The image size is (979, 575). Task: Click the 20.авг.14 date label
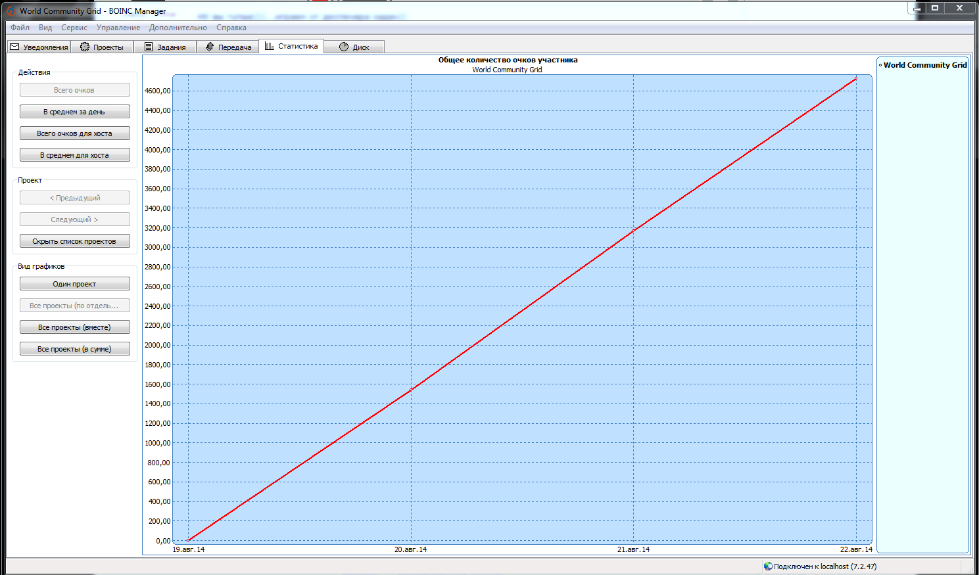click(x=410, y=549)
